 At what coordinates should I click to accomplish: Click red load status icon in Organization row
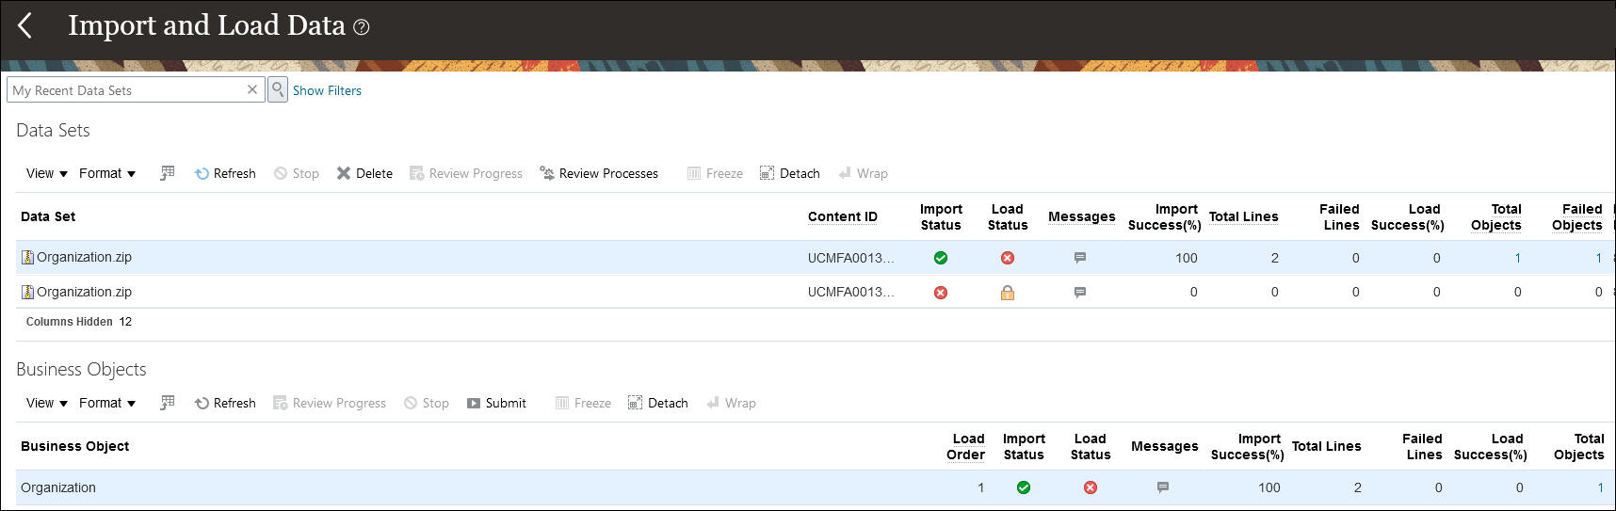1090,487
